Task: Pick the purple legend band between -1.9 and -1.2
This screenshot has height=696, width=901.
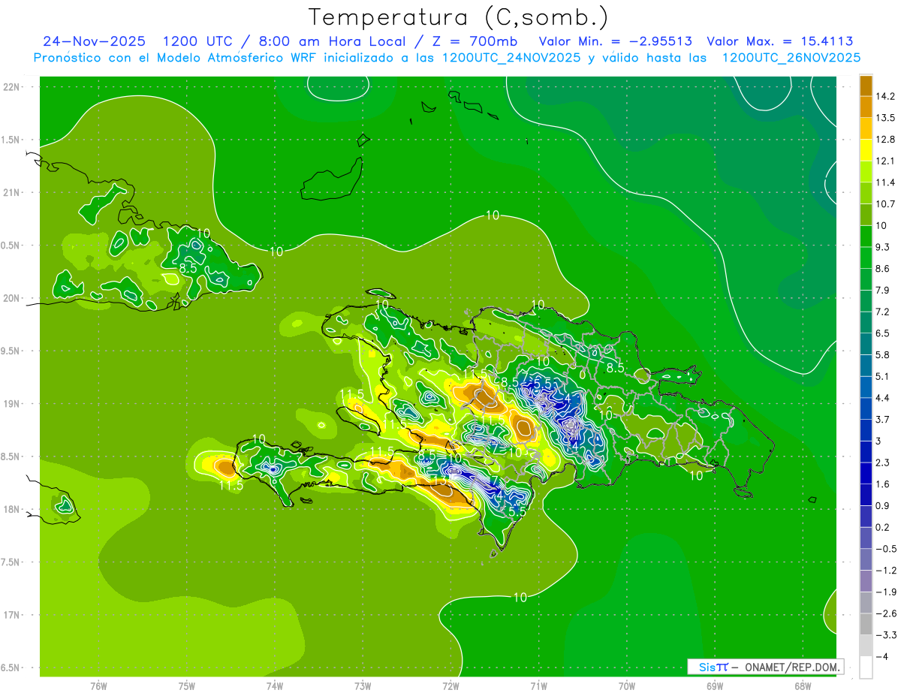Action: pos(865,580)
